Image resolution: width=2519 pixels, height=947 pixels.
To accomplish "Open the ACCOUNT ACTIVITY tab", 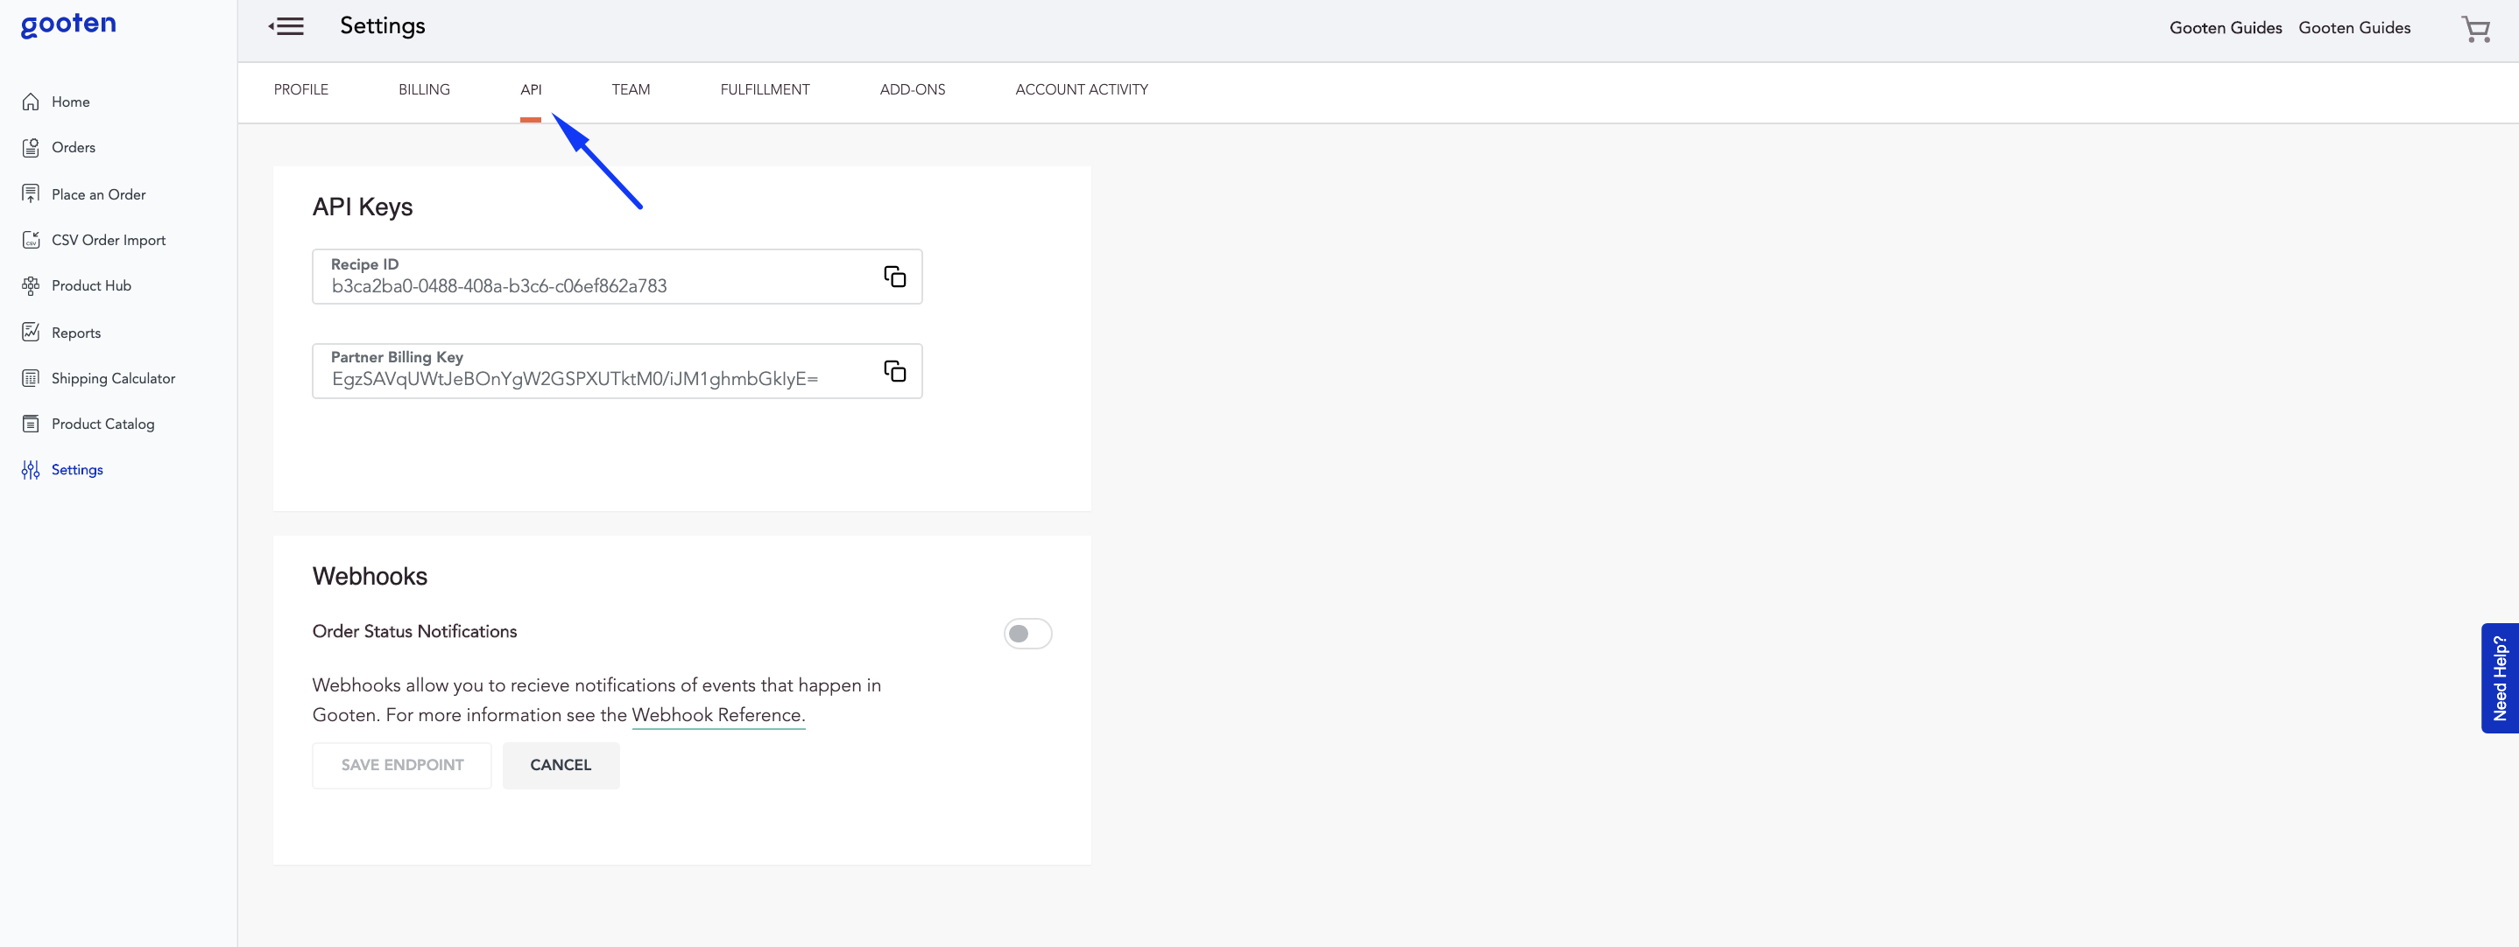I will (x=1081, y=90).
